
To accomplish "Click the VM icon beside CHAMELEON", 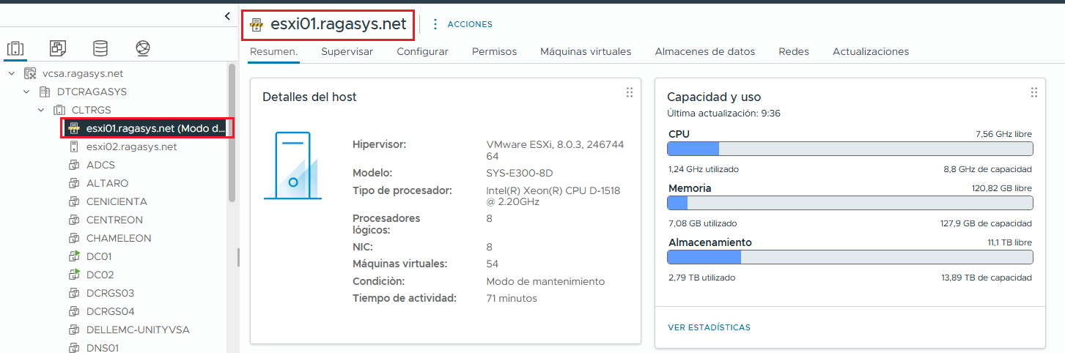I will (x=74, y=238).
